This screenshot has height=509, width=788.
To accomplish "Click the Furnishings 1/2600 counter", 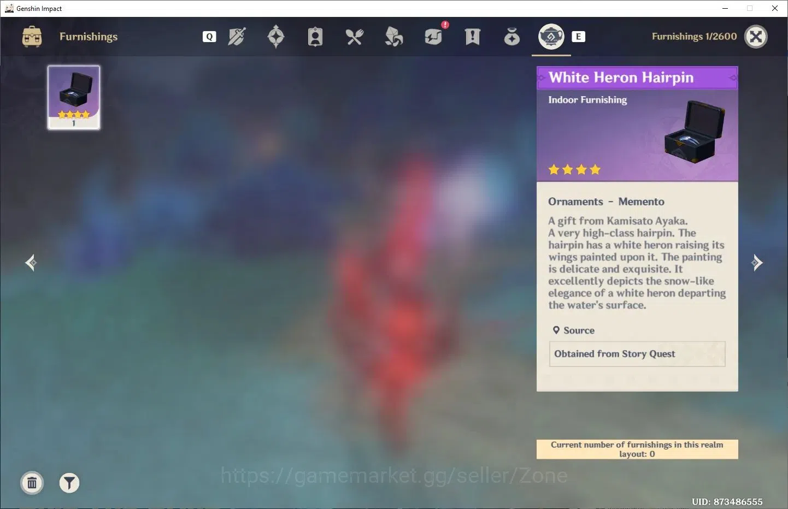I will point(694,37).
